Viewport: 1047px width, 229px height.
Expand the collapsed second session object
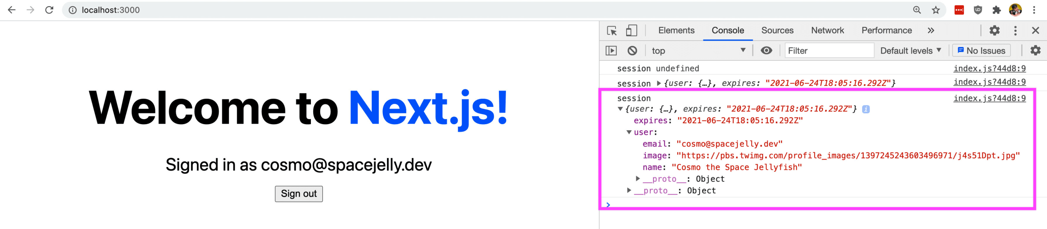pyautogui.click(x=659, y=83)
